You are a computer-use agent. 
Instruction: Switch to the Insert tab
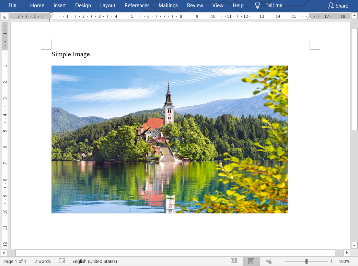[x=60, y=5]
